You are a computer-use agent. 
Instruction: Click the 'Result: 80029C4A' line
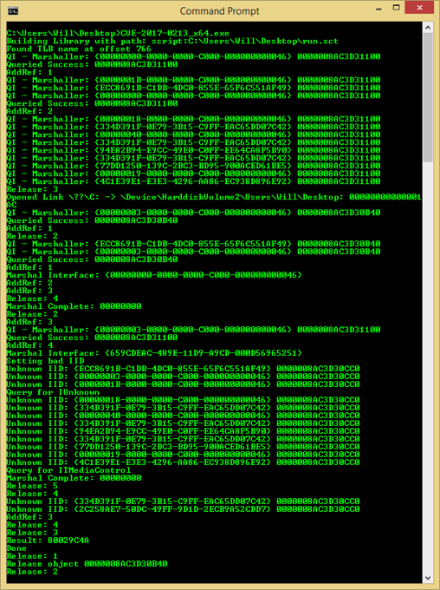click(48, 541)
